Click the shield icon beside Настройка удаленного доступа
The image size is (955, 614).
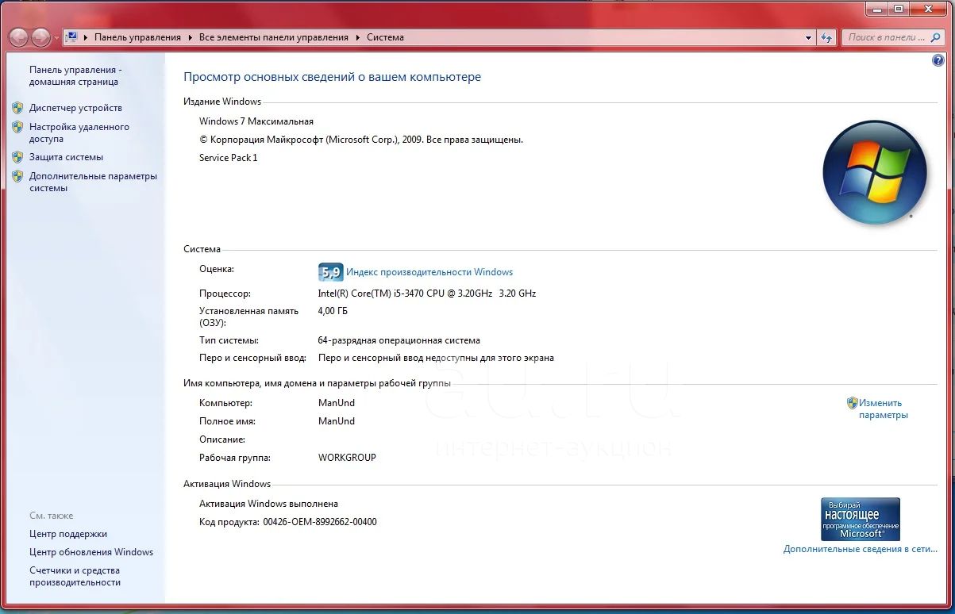coord(17,127)
